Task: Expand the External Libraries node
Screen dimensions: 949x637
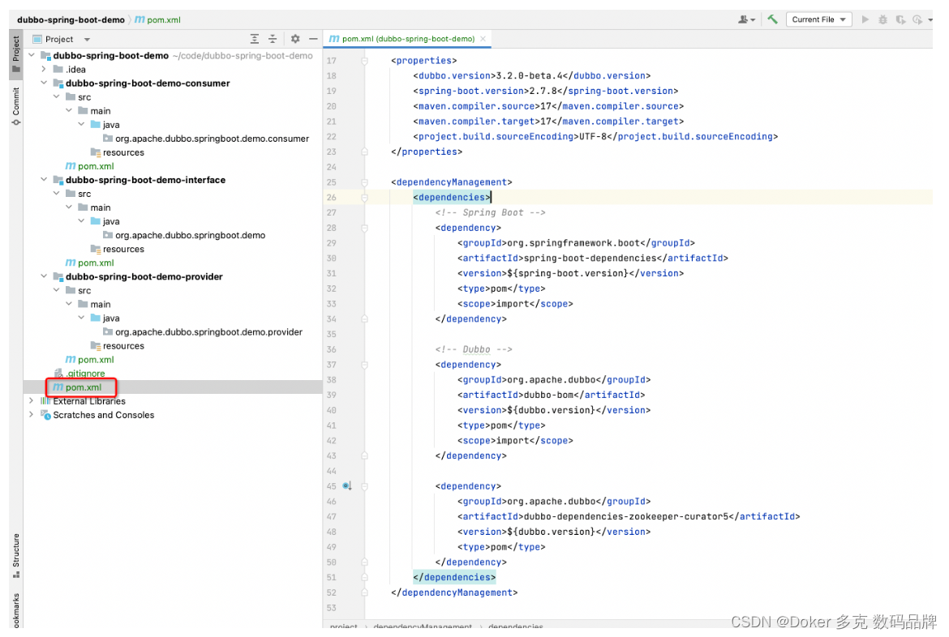Action: click(32, 400)
